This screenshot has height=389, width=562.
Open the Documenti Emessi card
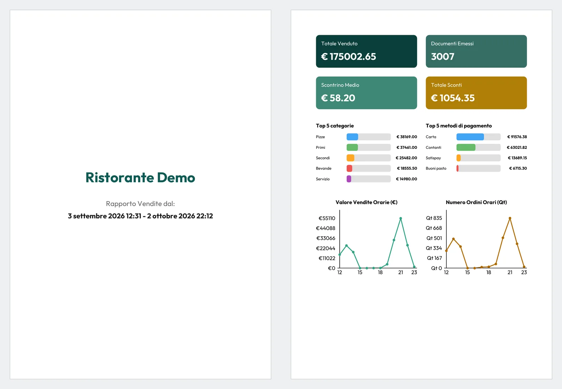pyautogui.click(x=476, y=51)
